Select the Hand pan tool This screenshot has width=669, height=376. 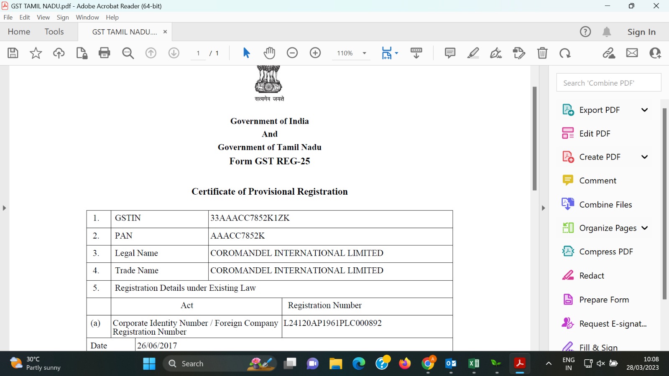[x=269, y=53]
